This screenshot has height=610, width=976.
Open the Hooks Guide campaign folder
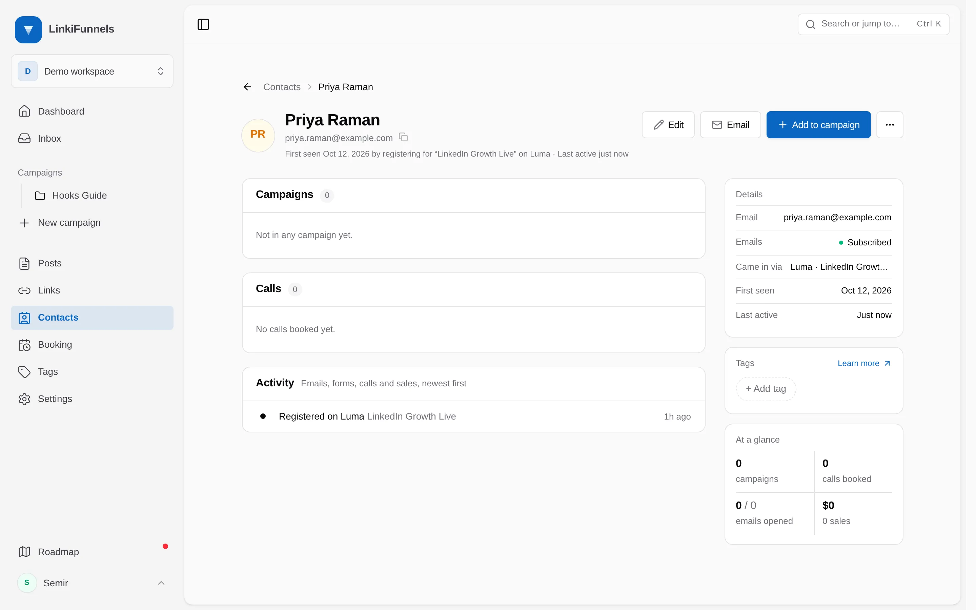99,195
